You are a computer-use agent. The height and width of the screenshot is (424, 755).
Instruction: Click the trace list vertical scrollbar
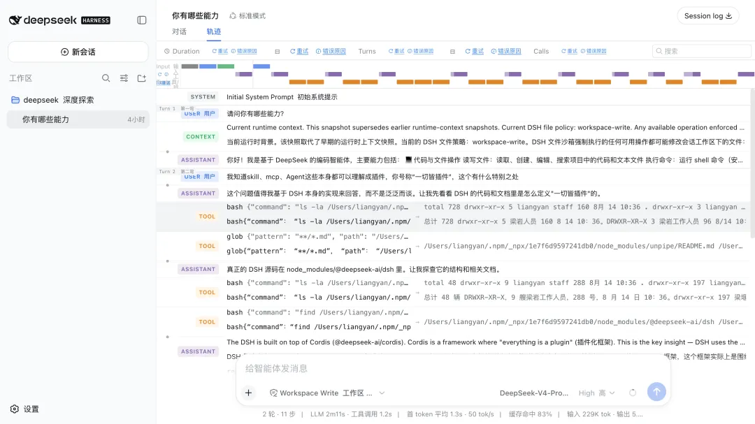752,163
